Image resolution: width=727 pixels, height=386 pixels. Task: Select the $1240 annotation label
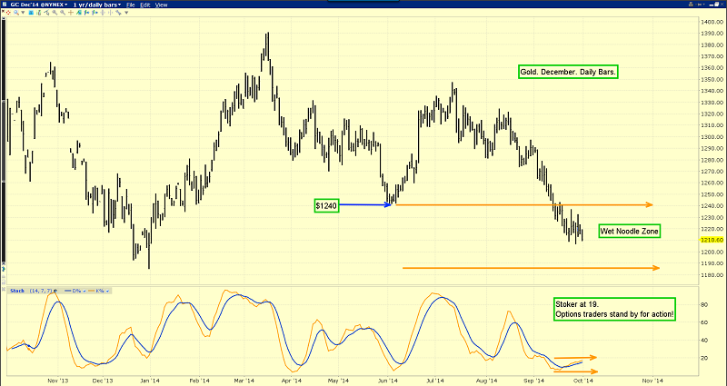pos(326,206)
